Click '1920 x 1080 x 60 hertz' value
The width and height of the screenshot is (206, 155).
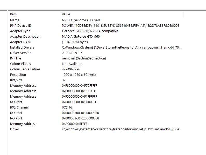point(79,75)
